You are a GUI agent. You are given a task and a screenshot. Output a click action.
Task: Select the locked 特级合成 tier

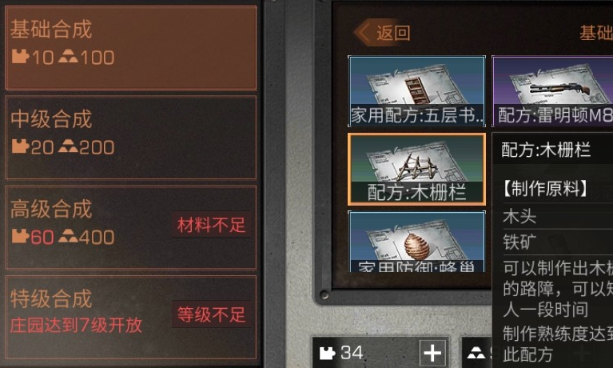(x=130, y=317)
